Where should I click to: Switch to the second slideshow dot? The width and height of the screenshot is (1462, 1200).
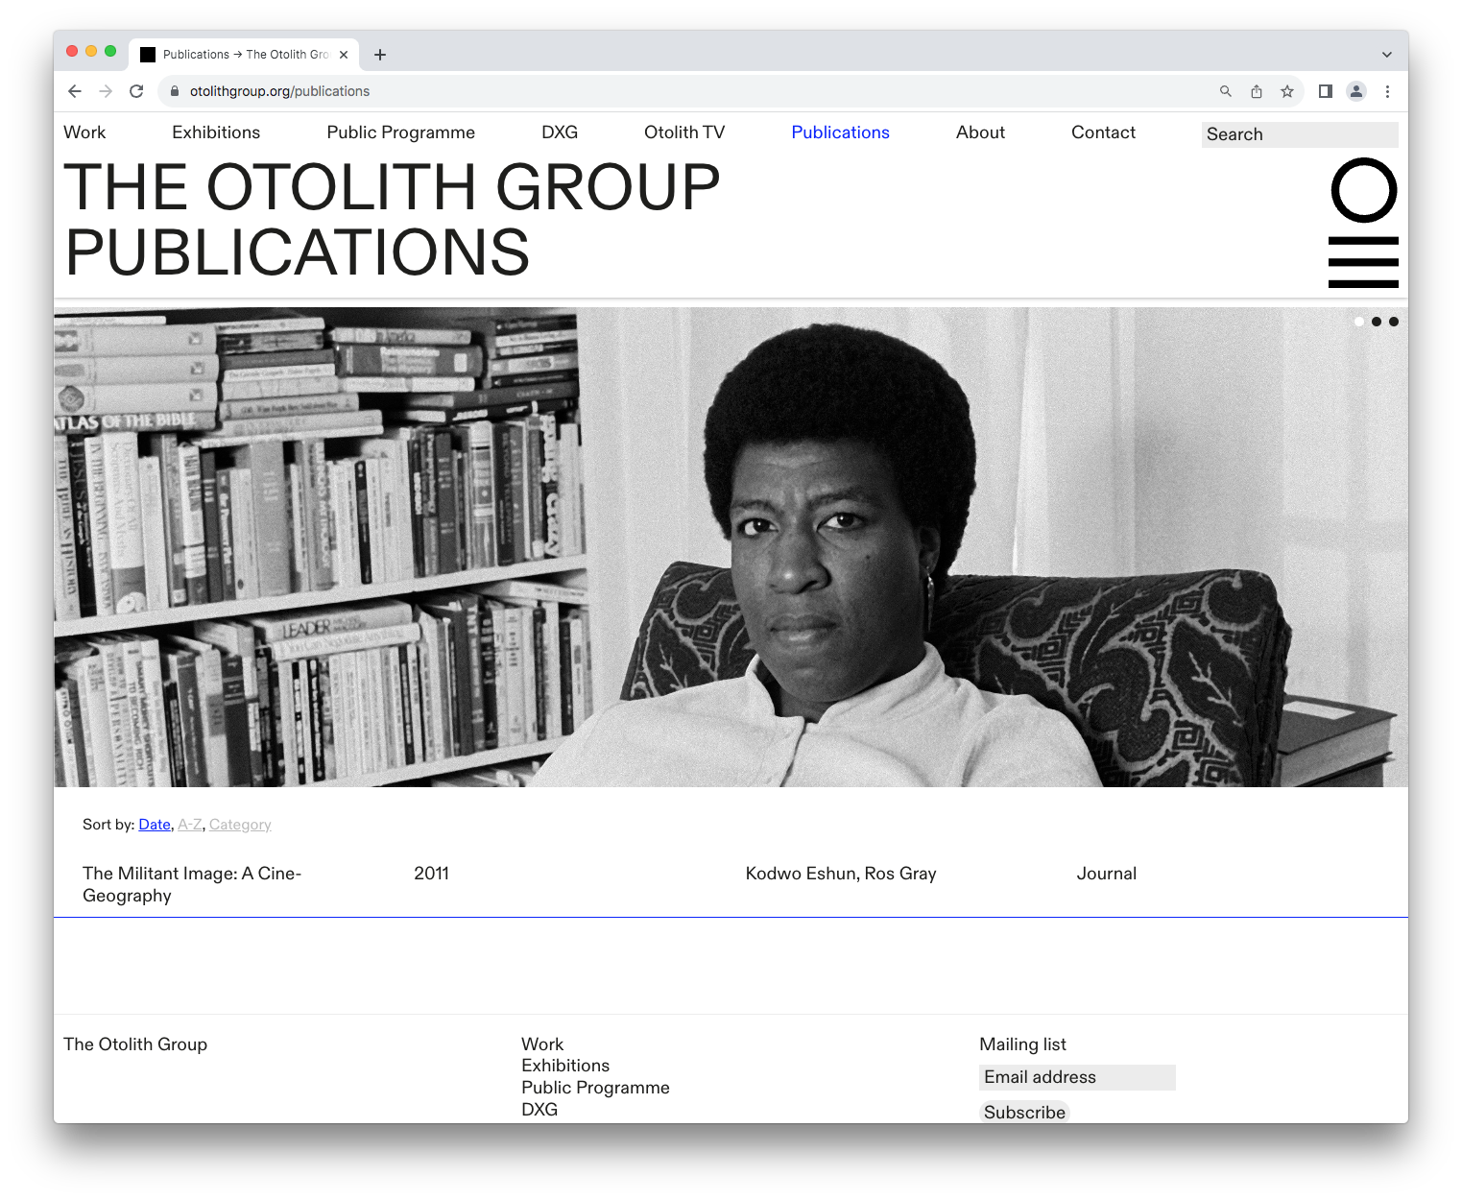coord(1377,322)
